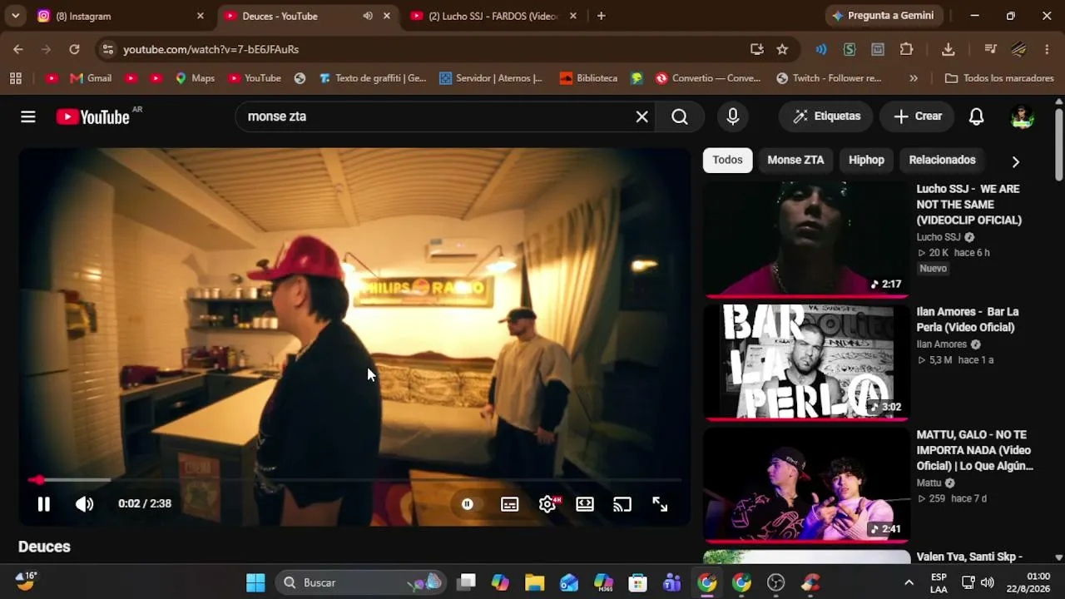Open File Explorer from taskbar
The image size is (1065, 599).
click(x=534, y=582)
